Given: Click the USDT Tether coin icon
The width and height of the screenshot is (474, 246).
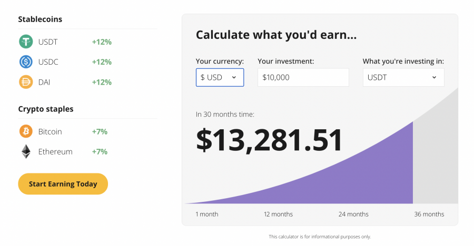Looking at the screenshot, I should click(26, 42).
